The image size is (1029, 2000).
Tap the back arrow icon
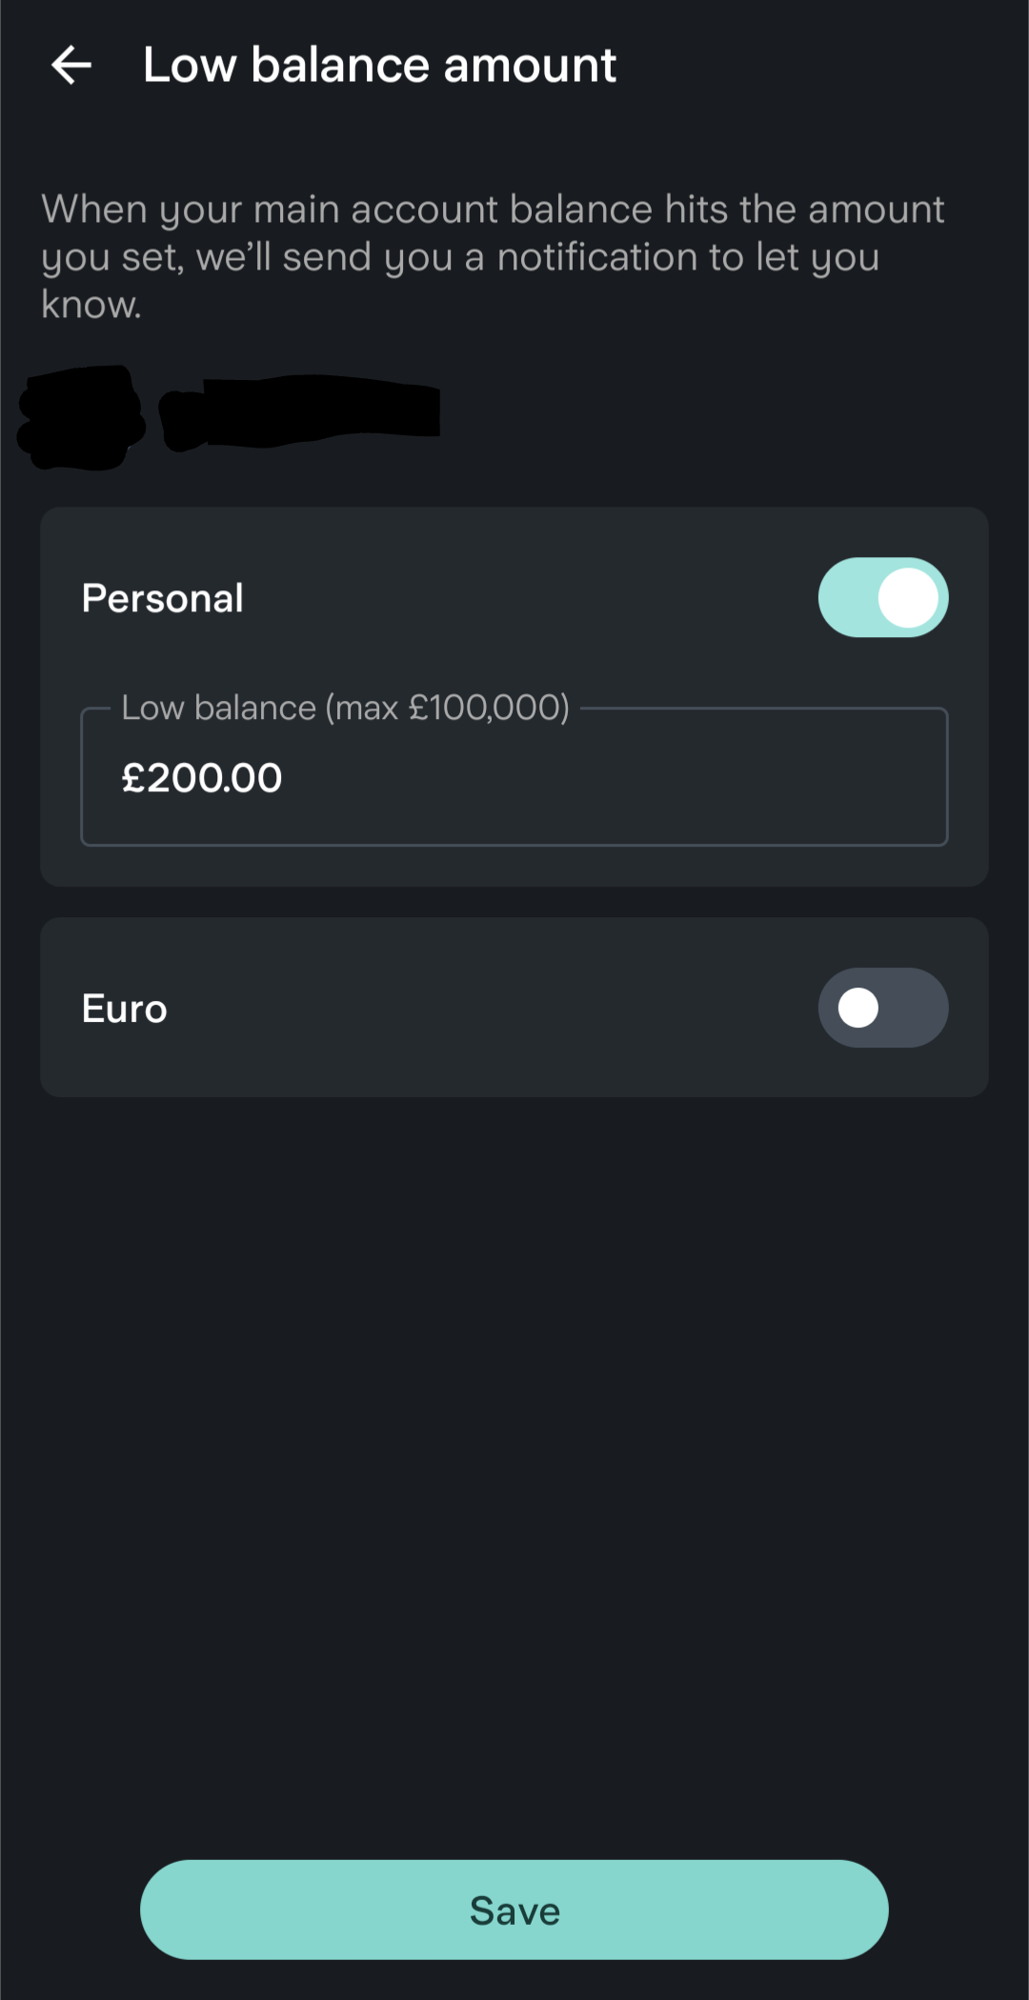(x=71, y=66)
